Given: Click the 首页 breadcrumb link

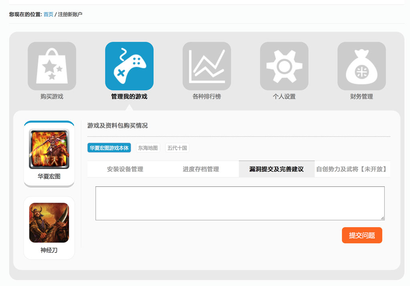Looking at the screenshot, I should [x=48, y=14].
